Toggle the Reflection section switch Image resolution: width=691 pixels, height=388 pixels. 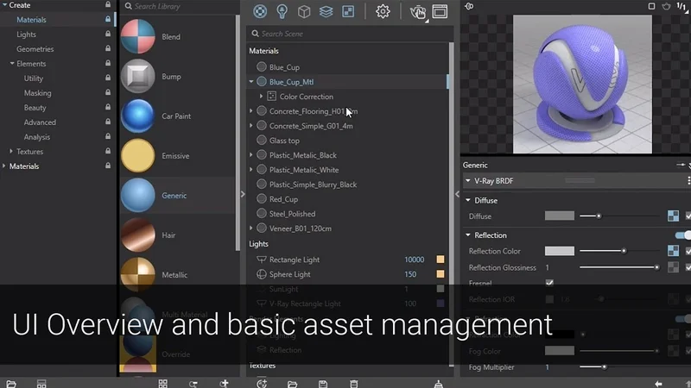coord(682,235)
